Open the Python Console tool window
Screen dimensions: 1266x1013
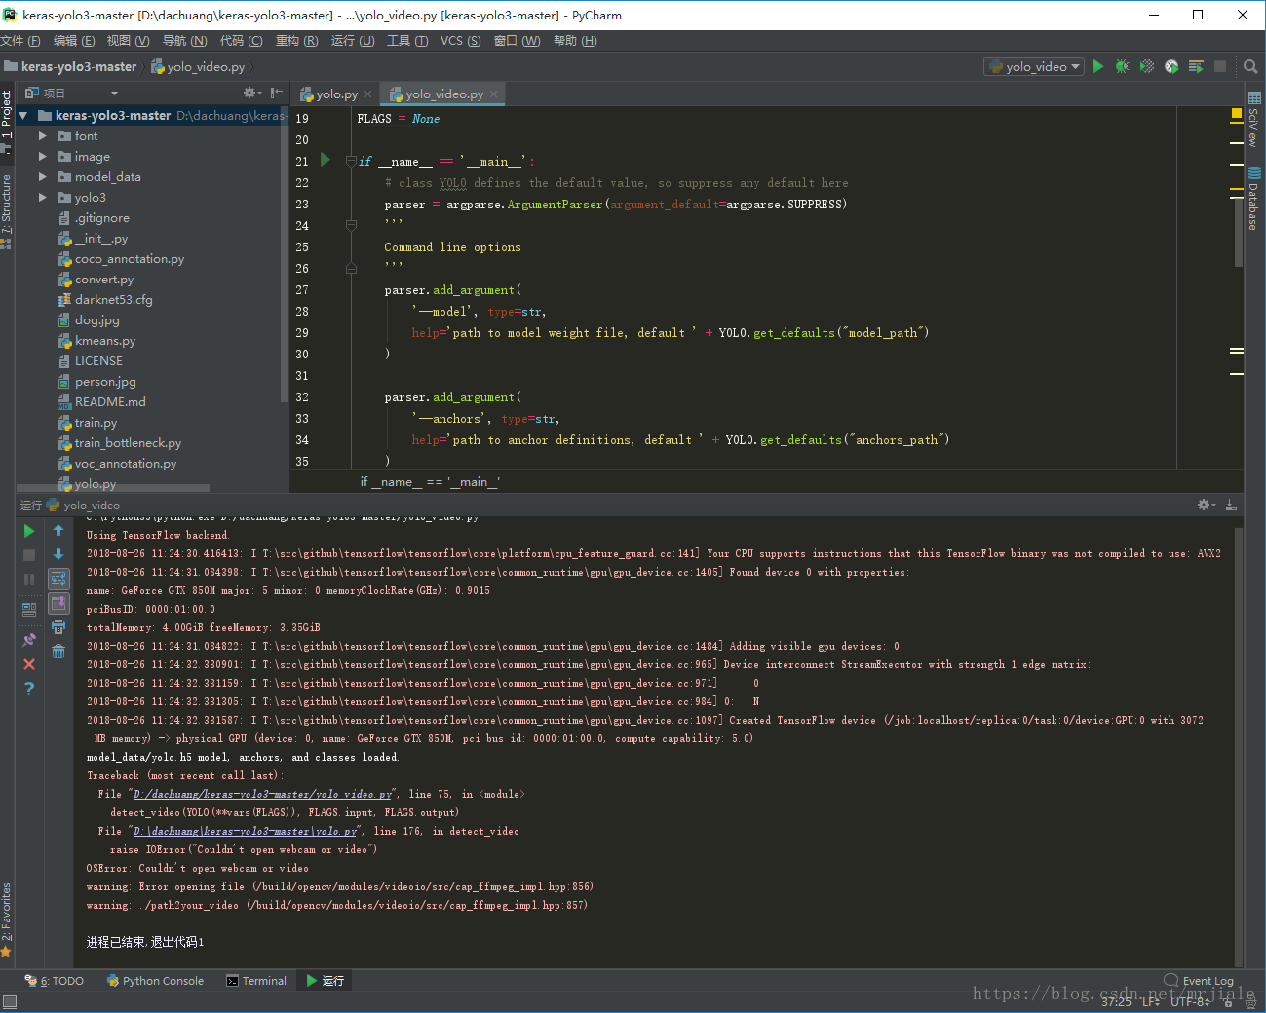pos(155,981)
